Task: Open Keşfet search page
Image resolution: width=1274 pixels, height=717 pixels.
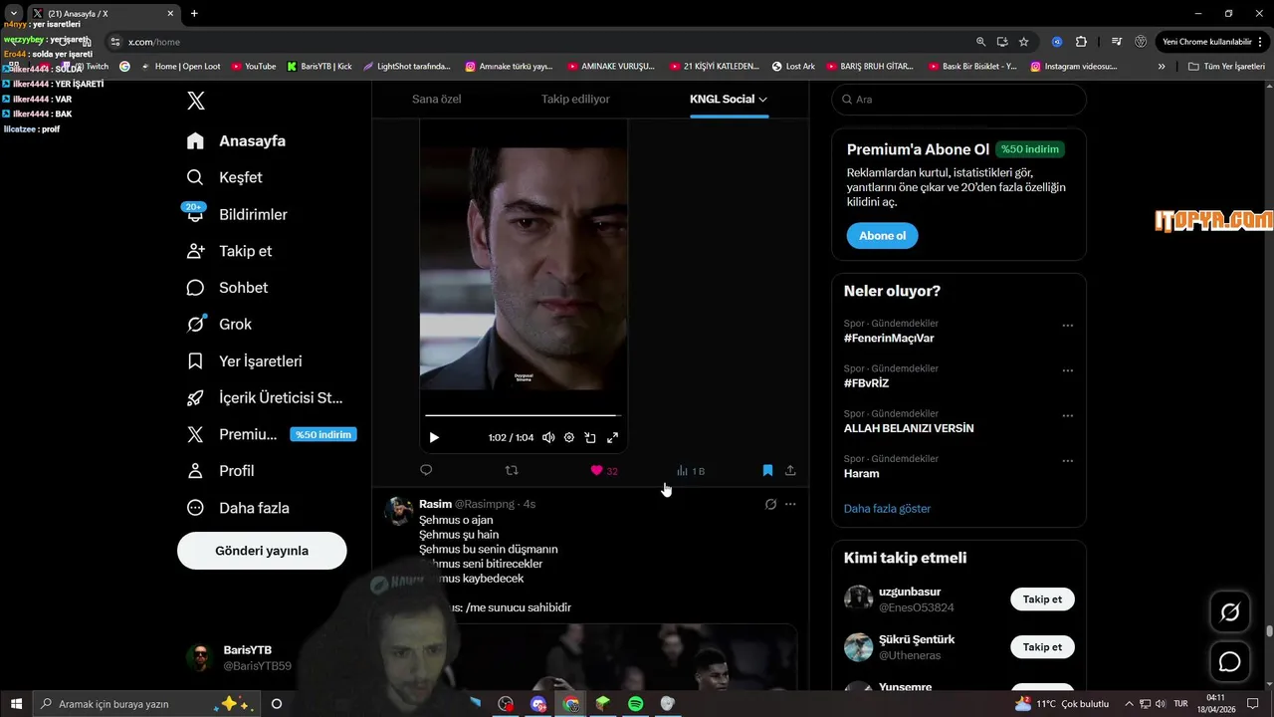Action: tap(225, 177)
